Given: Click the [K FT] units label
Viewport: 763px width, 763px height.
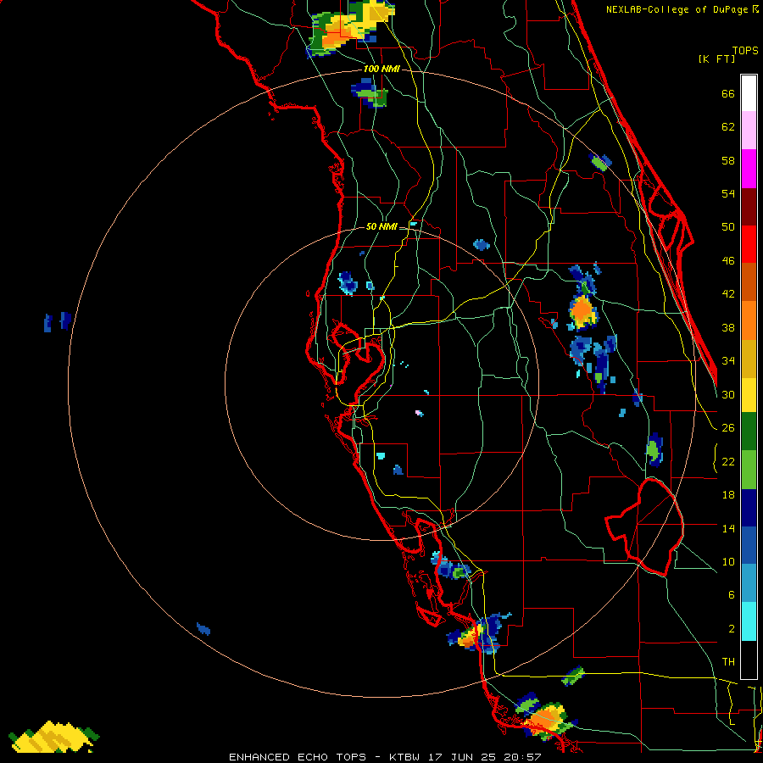Looking at the screenshot, I should coord(716,59).
